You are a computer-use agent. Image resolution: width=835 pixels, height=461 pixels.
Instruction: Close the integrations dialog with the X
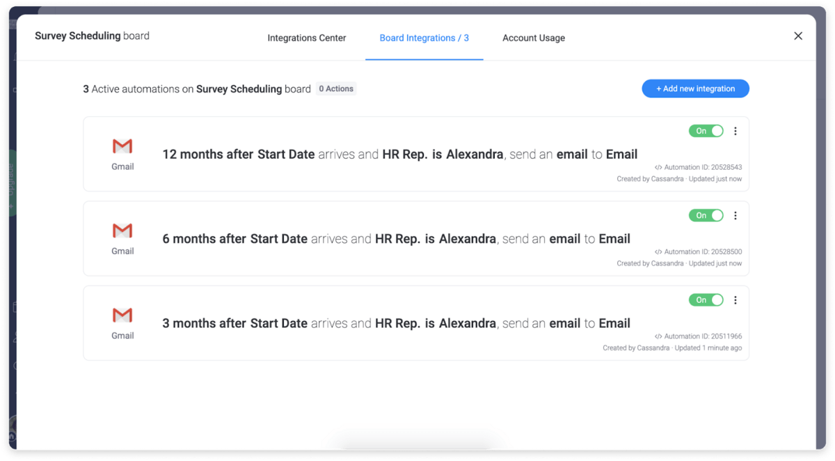coord(798,36)
